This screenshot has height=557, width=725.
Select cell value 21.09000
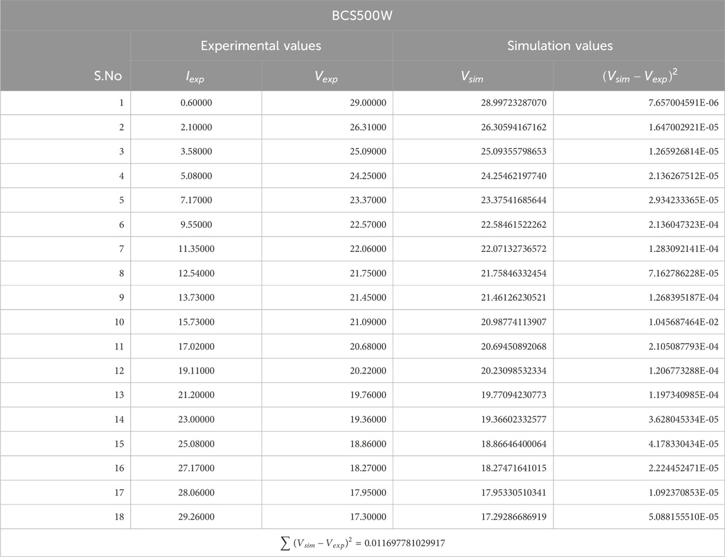click(x=368, y=322)
